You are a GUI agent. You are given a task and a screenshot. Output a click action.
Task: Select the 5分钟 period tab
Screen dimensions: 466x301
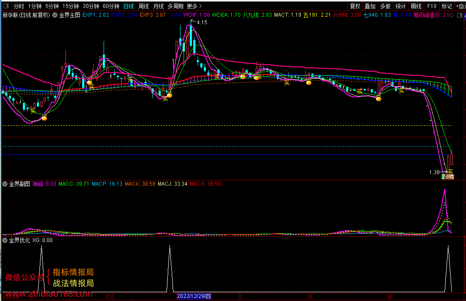pyautogui.click(x=52, y=6)
